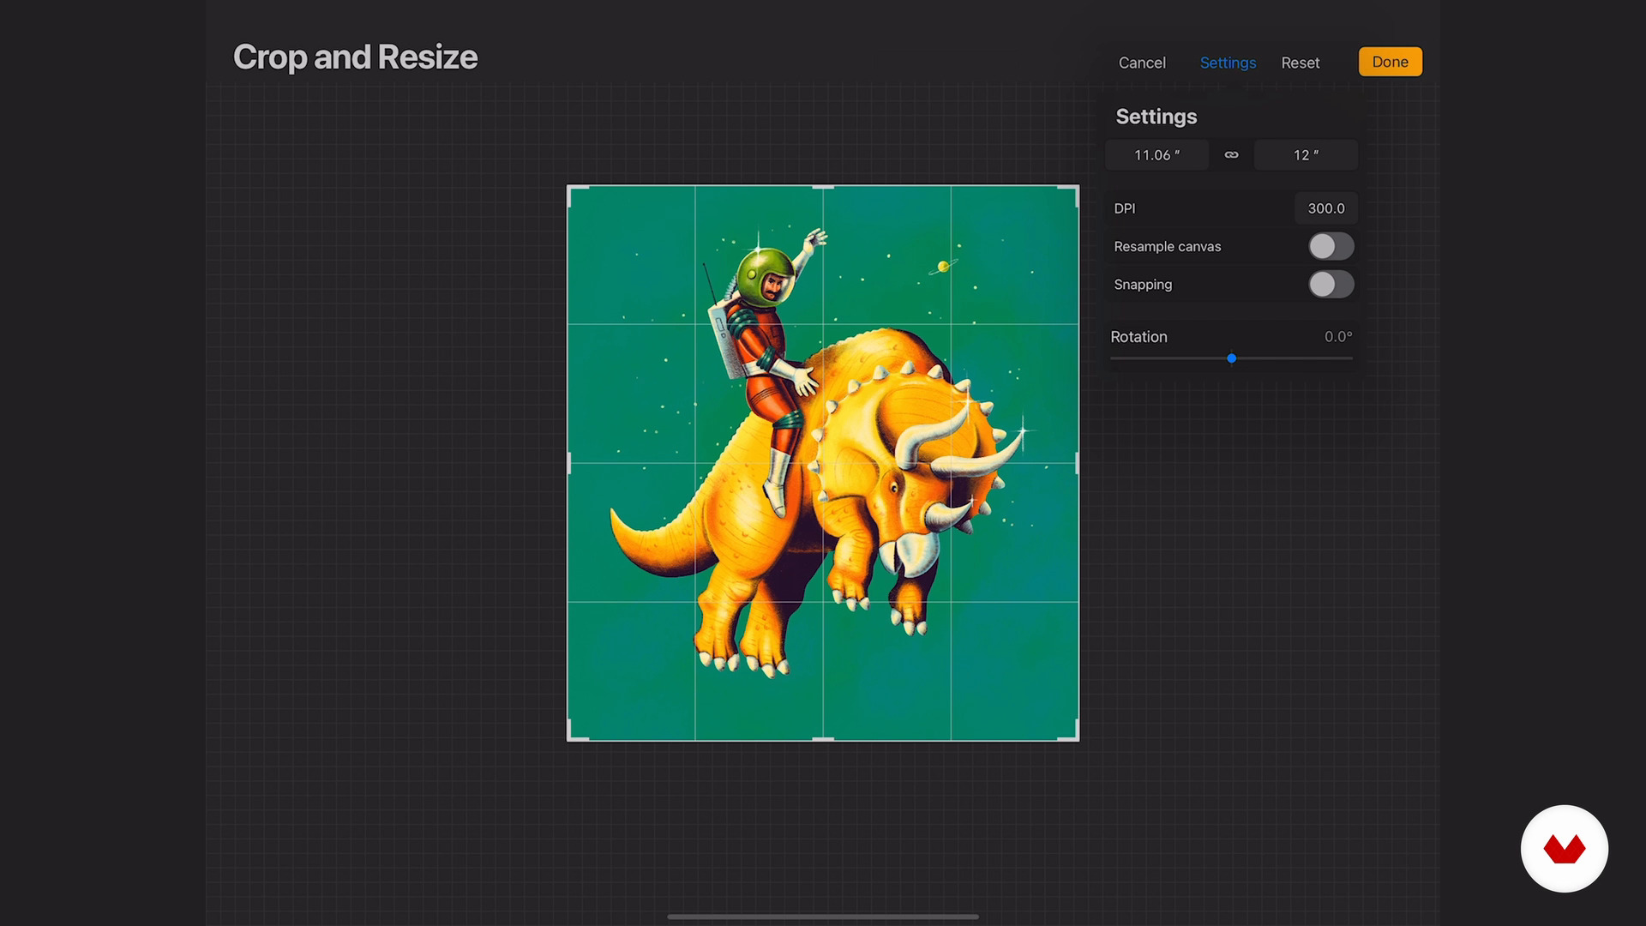
Task: Turn on the Snapping switch
Action: (1331, 285)
